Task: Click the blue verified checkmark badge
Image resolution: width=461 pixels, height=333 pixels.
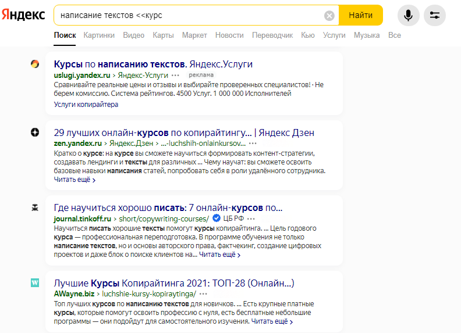Action: tap(217, 218)
